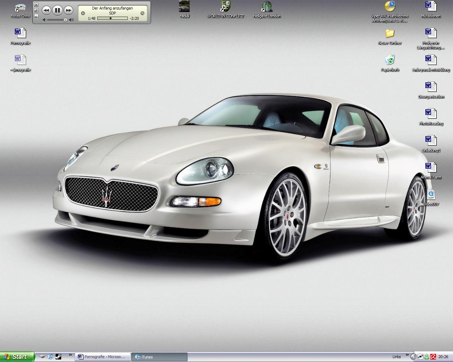Select the radial desktop shortcut
The image size is (453, 362).
click(184, 10)
